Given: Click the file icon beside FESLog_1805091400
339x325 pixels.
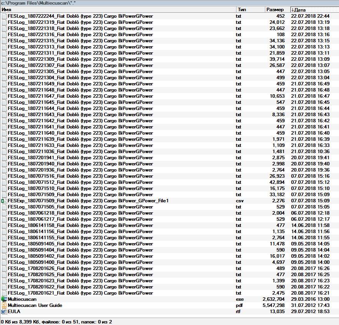Looking at the screenshot, I should click(4, 262).
